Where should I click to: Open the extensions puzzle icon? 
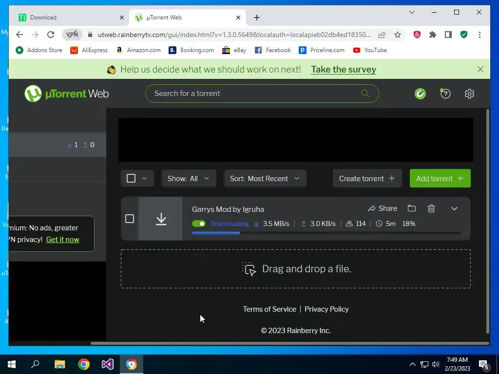[433, 35]
